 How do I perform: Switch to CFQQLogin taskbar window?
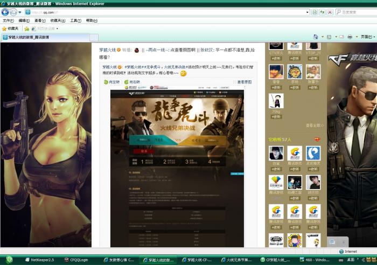pyautogui.click(x=76, y=260)
